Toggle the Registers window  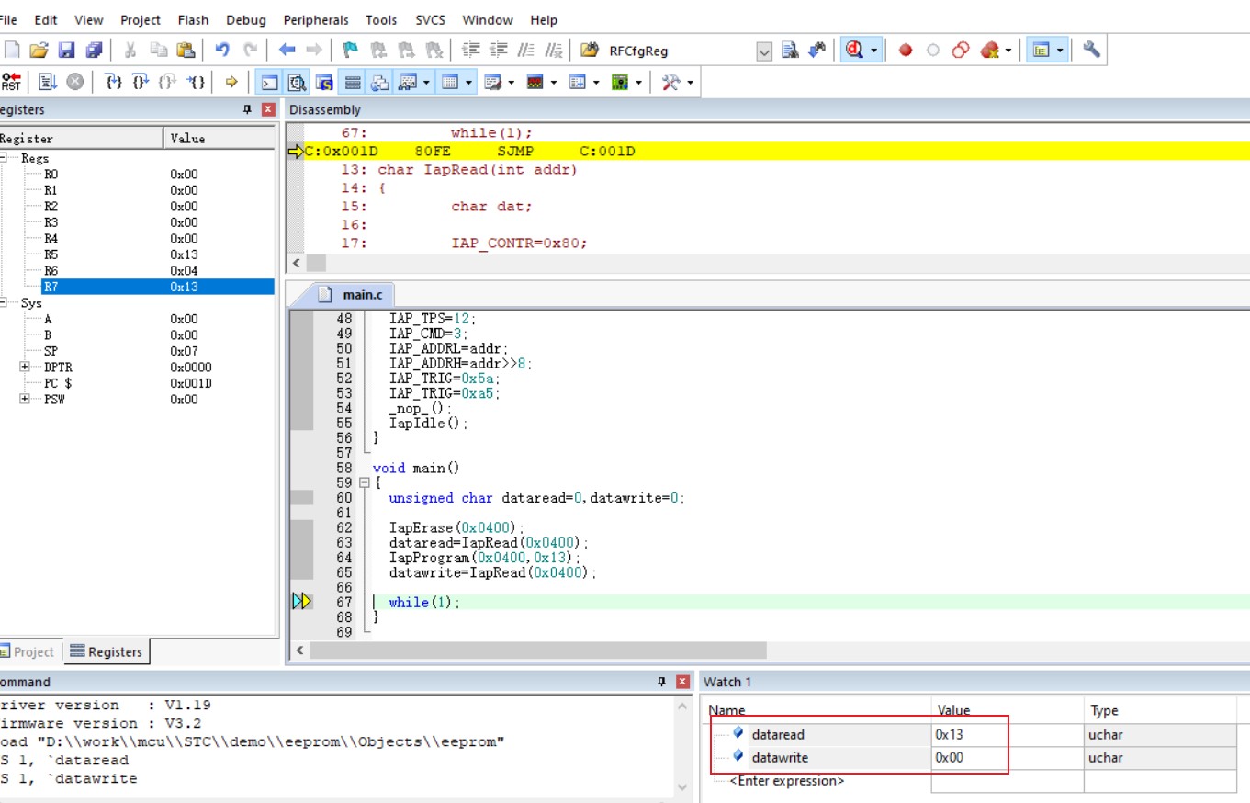coord(352,82)
